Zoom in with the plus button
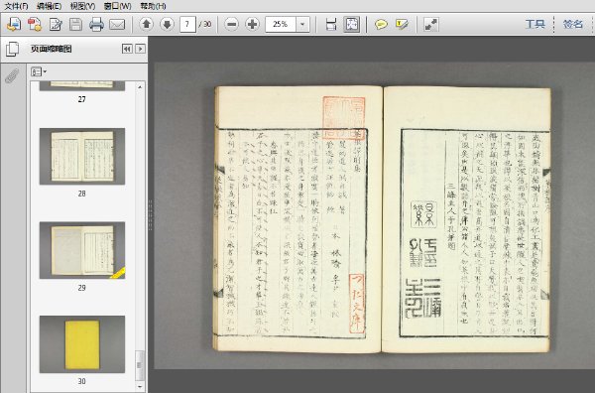 coord(252,24)
